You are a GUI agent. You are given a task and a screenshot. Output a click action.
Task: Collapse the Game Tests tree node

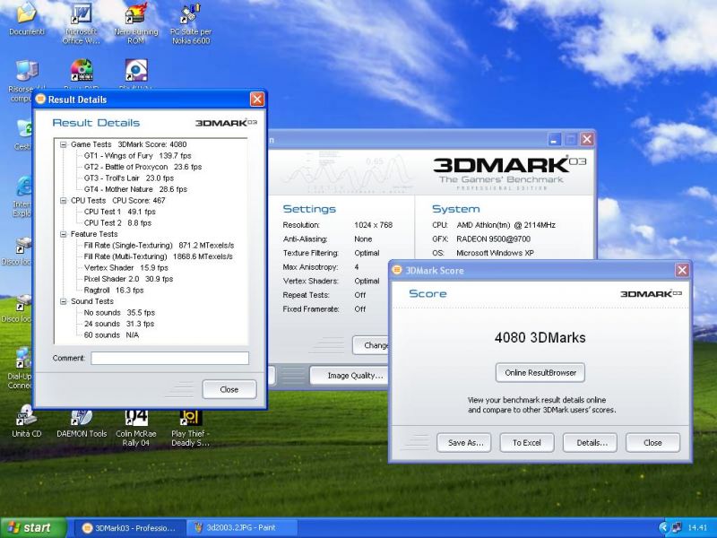click(x=63, y=144)
